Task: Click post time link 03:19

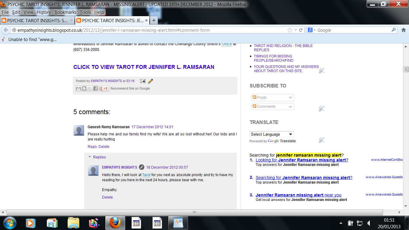Action: coord(130,81)
